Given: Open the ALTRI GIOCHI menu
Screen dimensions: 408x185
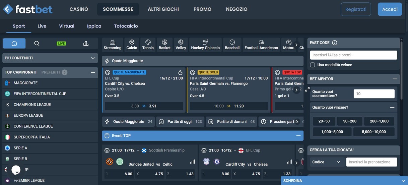Looking at the screenshot, I should (163, 9).
